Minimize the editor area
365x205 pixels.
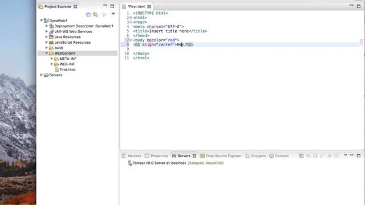click(x=351, y=6)
